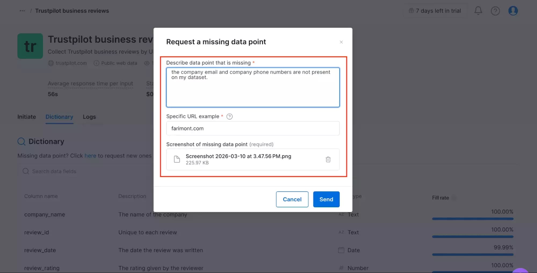Cancel the missing data point dialog
Viewport: 537px width, 273px height.
tap(292, 199)
